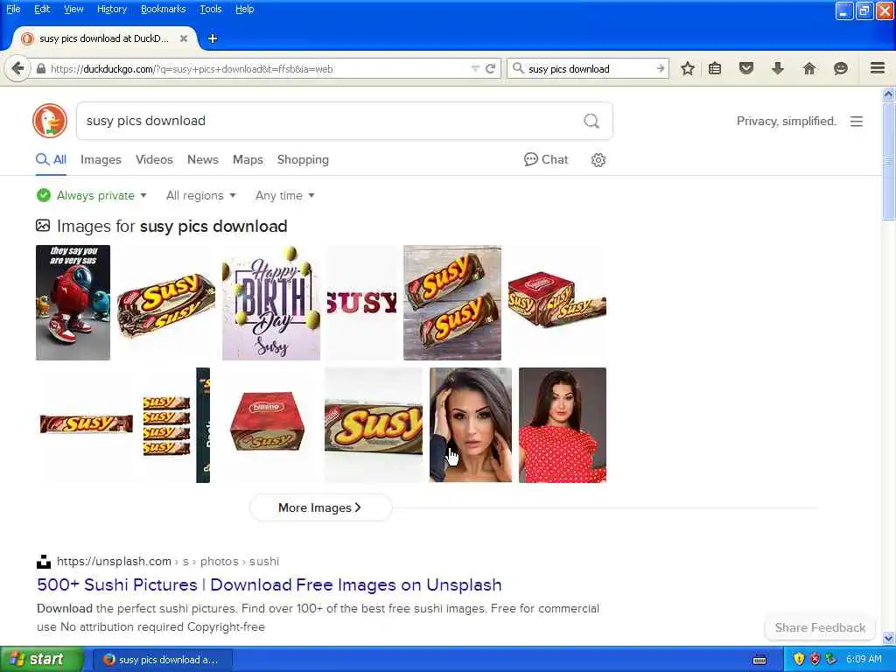
Task: Expand the Any time filter dropdown
Action: click(284, 195)
